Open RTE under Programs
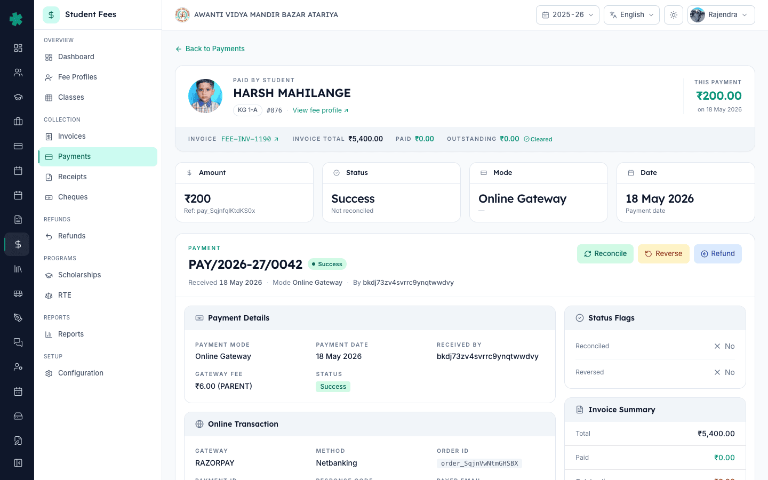768x480 pixels. (98, 295)
